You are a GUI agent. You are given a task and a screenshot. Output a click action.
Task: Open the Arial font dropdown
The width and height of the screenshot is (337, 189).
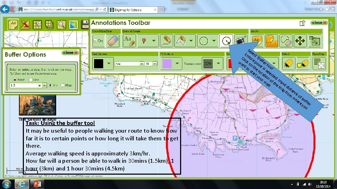pyautogui.click(x=141, y=64)
